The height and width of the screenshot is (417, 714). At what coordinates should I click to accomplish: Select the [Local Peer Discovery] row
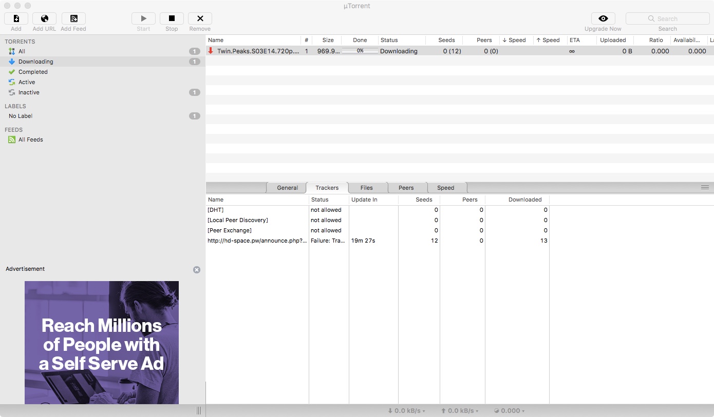378,220
